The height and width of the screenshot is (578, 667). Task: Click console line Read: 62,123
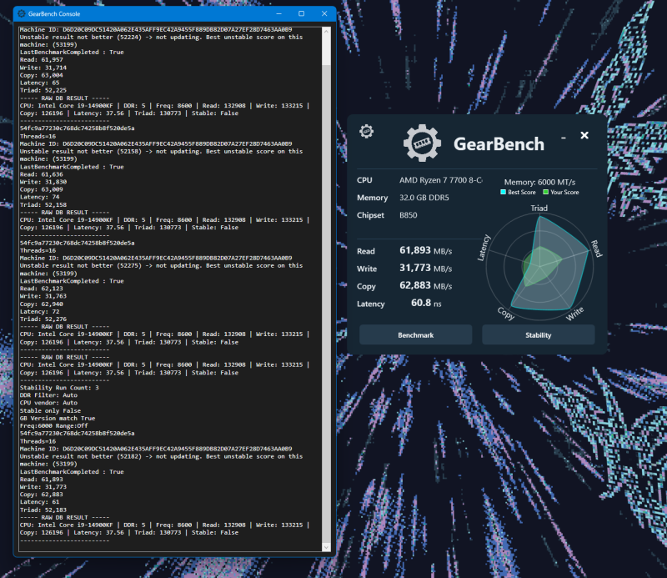[41, 288]
